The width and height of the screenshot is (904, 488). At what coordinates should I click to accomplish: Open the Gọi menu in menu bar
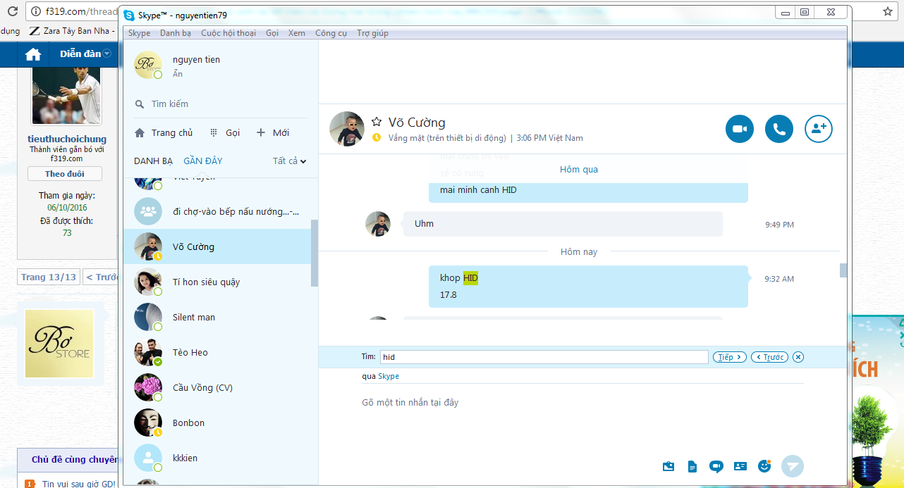(272, 33)
